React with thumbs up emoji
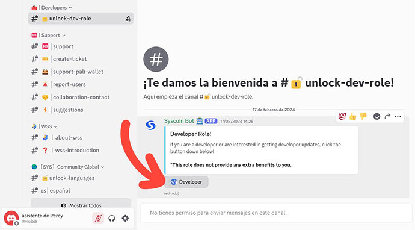 (x=352, y=116)
